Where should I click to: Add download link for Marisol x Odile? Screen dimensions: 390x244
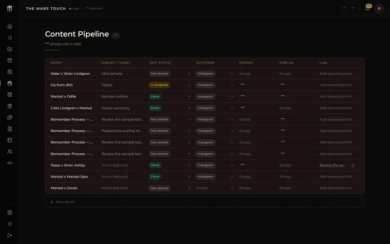click(335, 97)
